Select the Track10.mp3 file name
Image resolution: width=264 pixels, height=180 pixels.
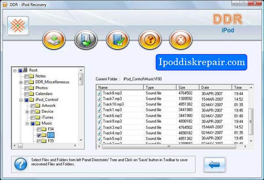(114, 104)
